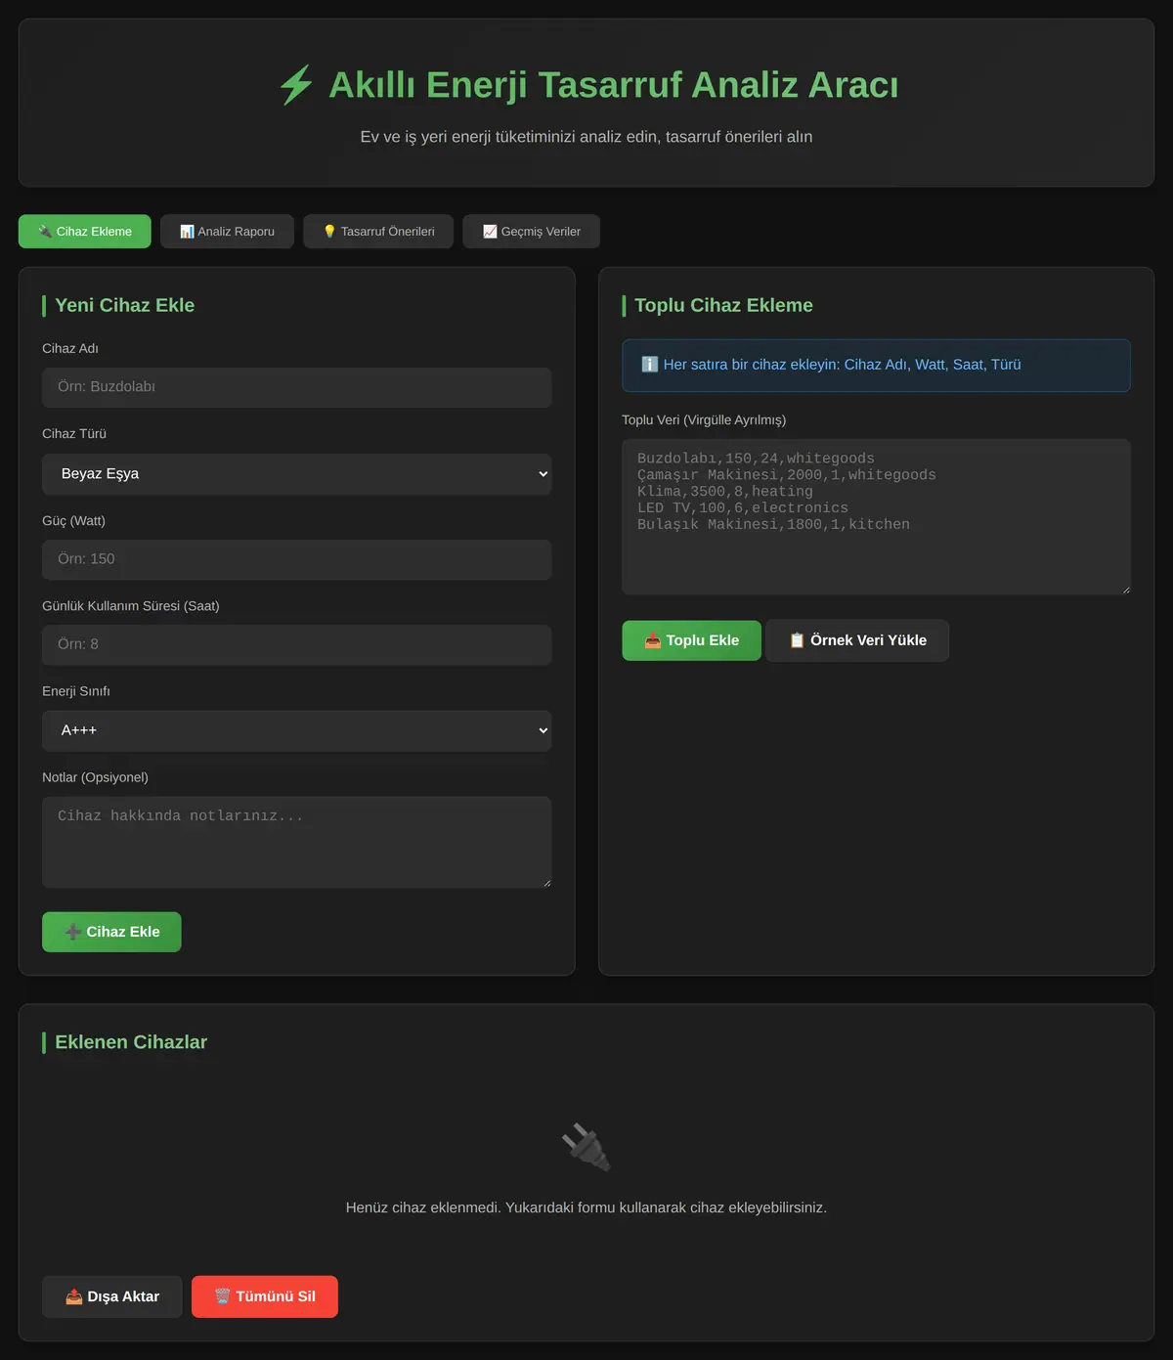Click the 'Notlar (Opsiyonel)' label
This screenshot has height=1360, width=1173.
coord(96,777)
